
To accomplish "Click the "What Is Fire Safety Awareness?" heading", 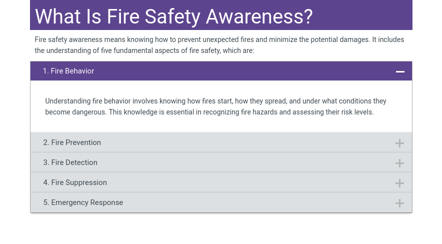I will [x=173, y=16].
